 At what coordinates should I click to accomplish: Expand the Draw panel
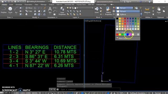pyautogui.click(x=10, y=17)
